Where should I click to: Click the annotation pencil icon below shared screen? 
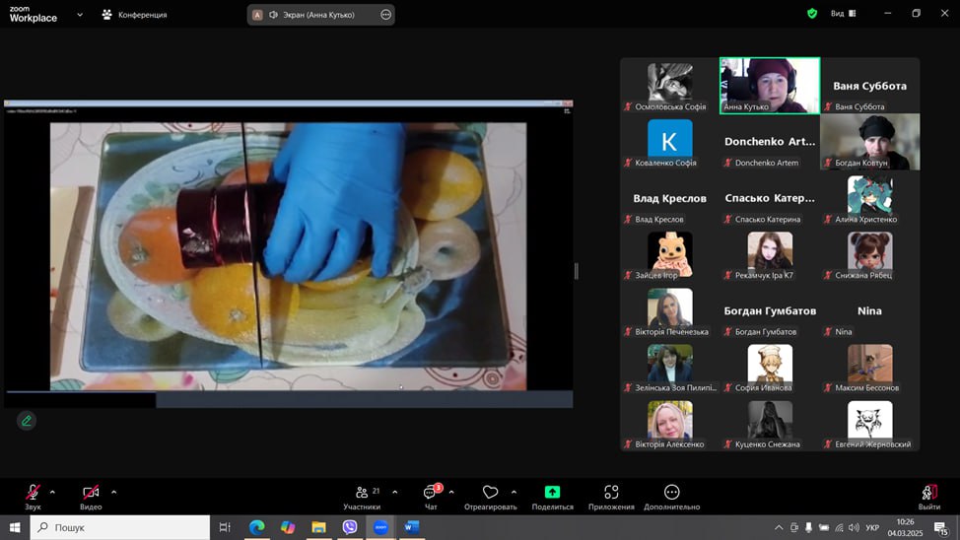[x=27, y=421]
